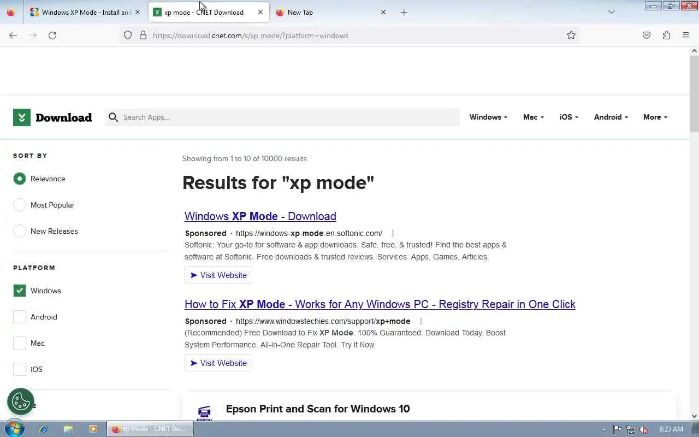The image size is (699, 437).
Task: Click the Epson app icon
Action: 204,413
